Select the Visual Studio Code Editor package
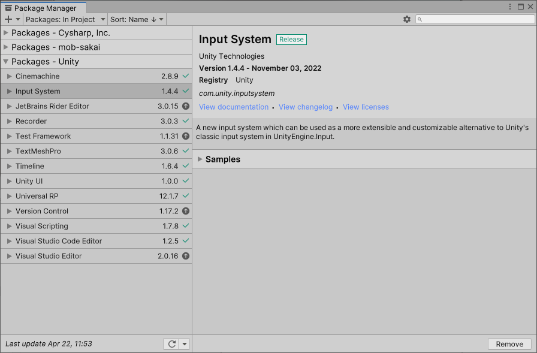This screenshot has height=353, width=537. pyautogui.click(x=96, y=241)
